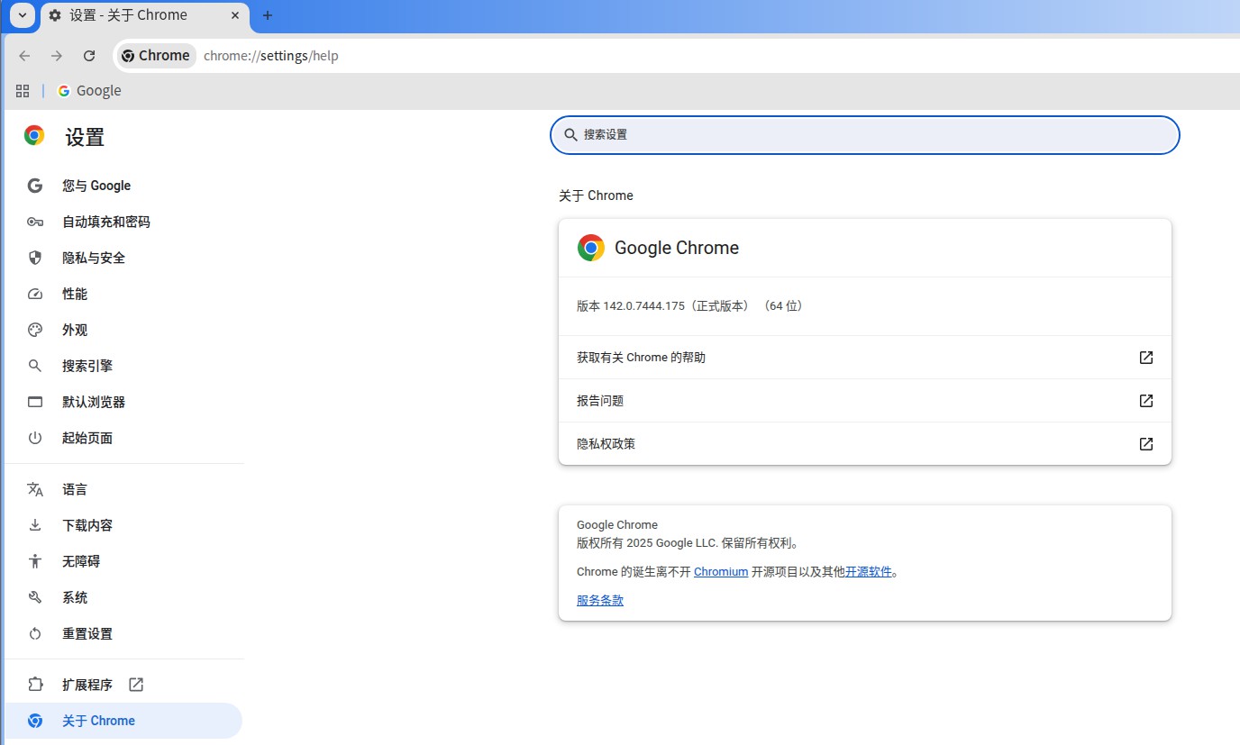Click the tab search dropdown arrow
1240x745 pixels.
point(23,15)
